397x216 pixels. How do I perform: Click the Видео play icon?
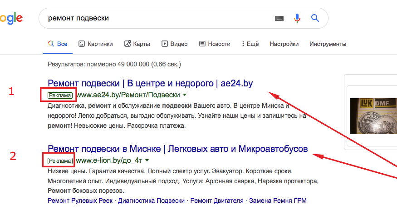[165, 44]
